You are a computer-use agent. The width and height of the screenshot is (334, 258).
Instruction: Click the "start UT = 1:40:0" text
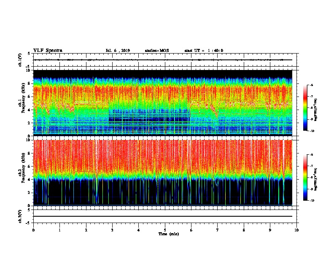(204, 51)
